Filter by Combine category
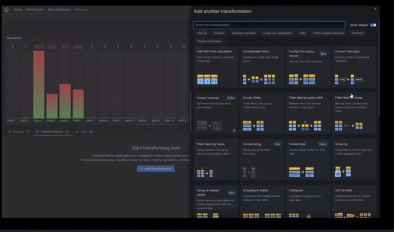 pos(219,33)
